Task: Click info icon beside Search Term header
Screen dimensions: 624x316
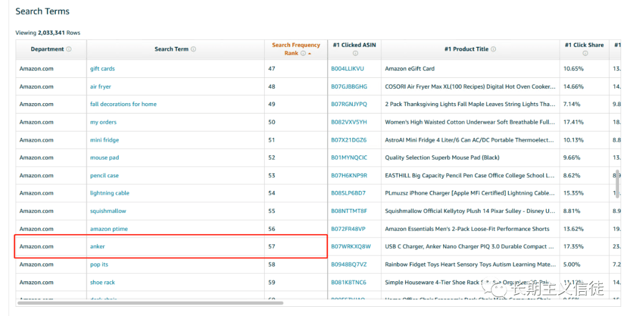Action: click(x=194, y=49)
